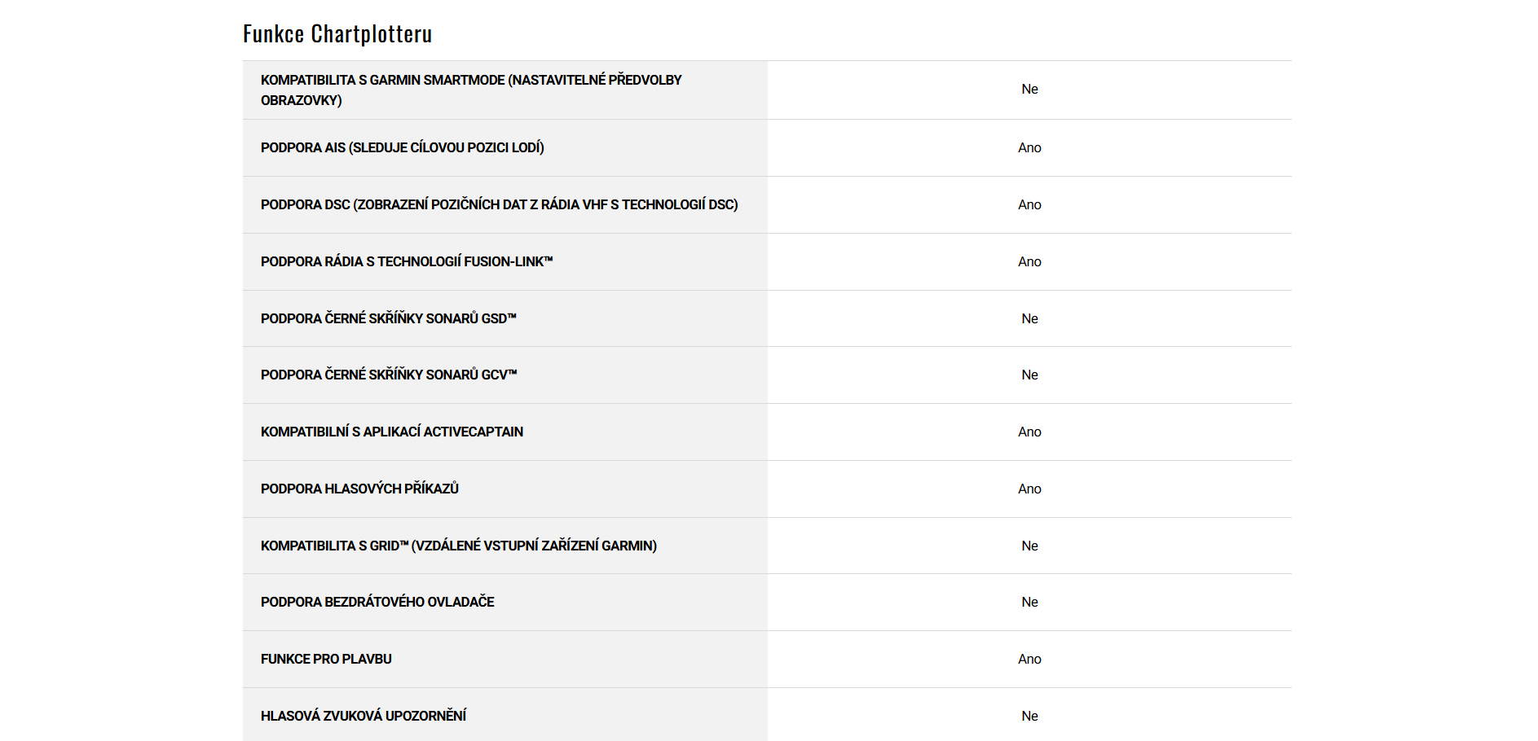Click the "Ano" value for AIS support

[1029, 147]
